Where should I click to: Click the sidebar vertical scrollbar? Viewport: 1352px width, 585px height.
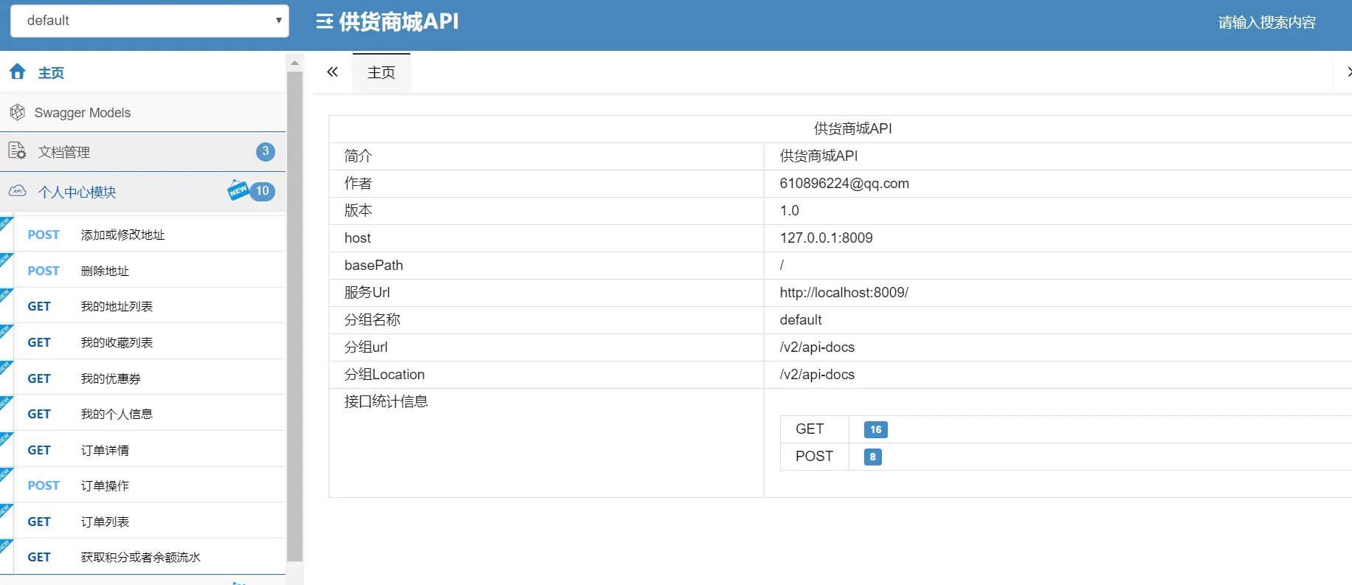294,317
